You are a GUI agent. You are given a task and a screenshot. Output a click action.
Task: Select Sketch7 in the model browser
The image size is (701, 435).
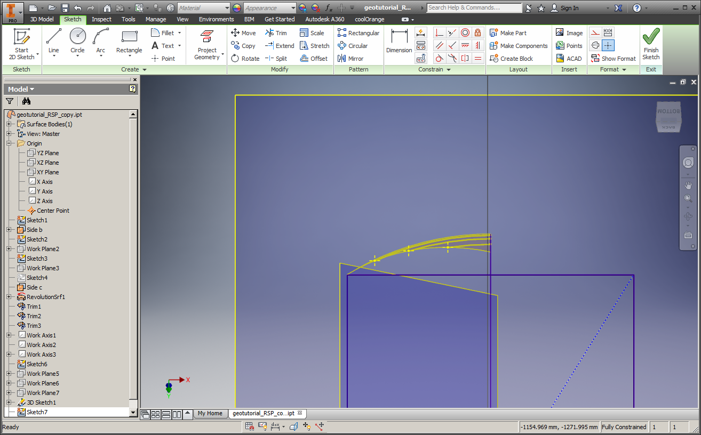tap(37, 412)
